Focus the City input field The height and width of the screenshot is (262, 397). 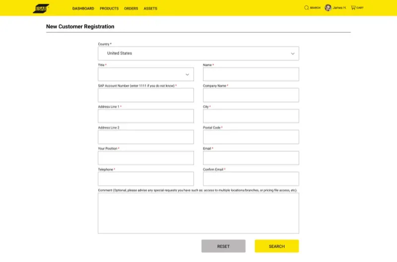pyautogui.click(x=251, y=116)
